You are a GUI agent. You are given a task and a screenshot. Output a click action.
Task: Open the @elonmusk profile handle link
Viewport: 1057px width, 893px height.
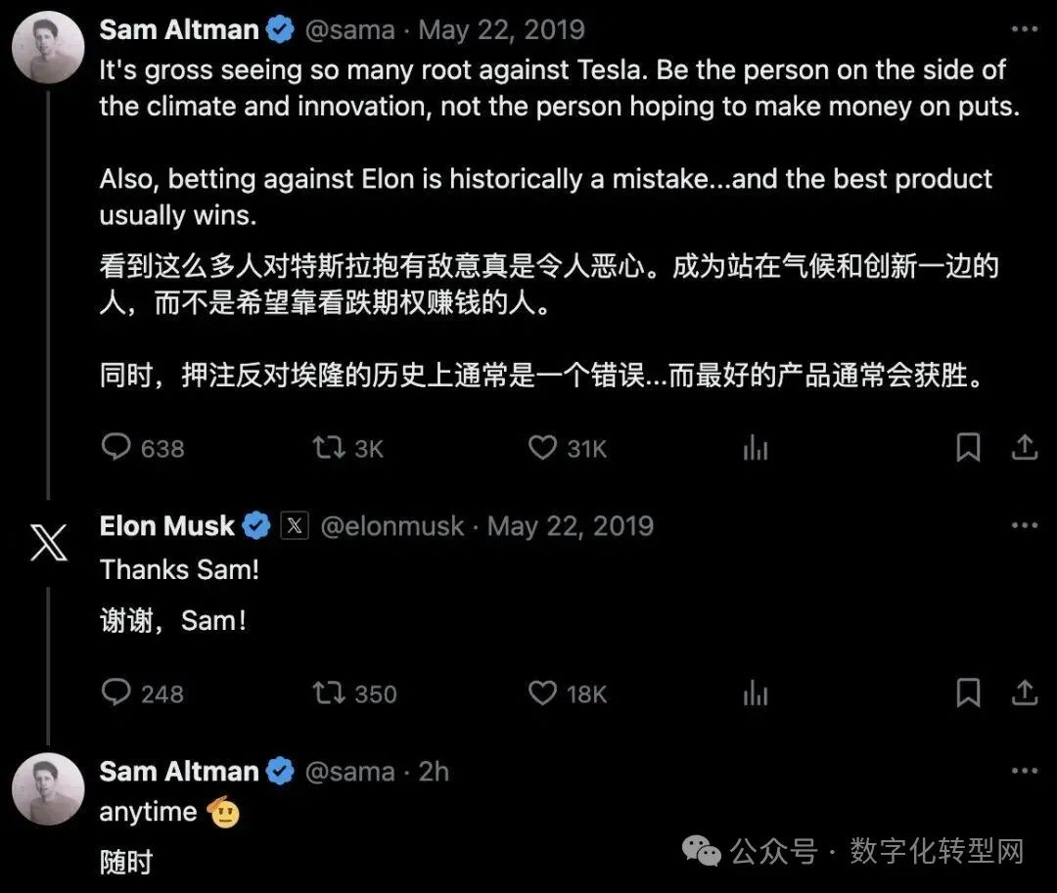[391, 526]
